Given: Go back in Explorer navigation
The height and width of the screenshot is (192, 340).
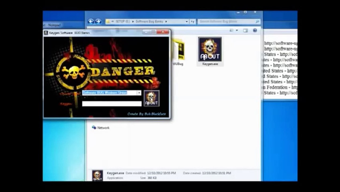Looking at the screenshot, I should pyautogui.click(x=91, y=22).
